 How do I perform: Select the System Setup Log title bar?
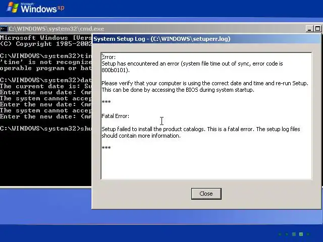point(206,39)
